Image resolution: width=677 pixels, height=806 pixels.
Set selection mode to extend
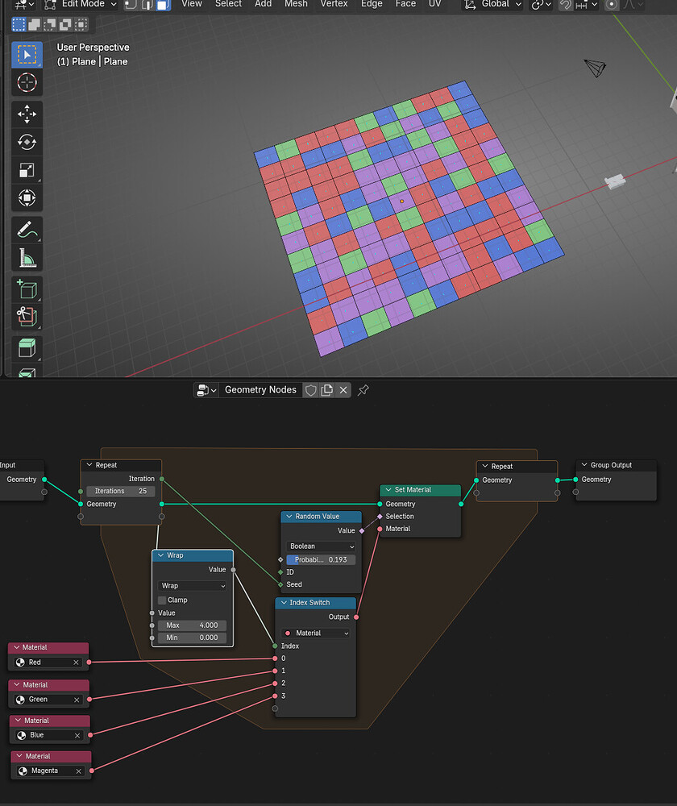click(x=35, y=24)
